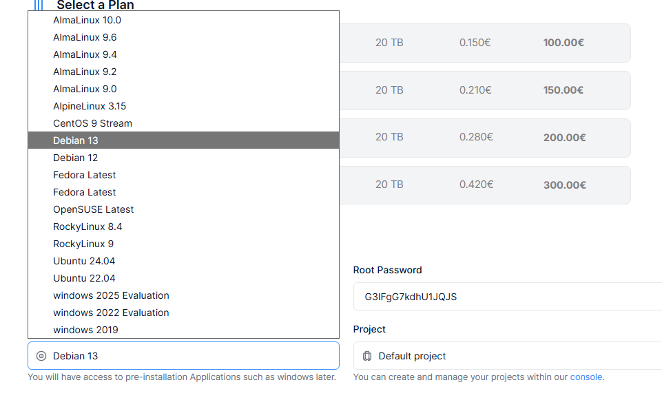Select AlmaLinux 10.0 from the list
662x400 pixels.
point(87,20)
